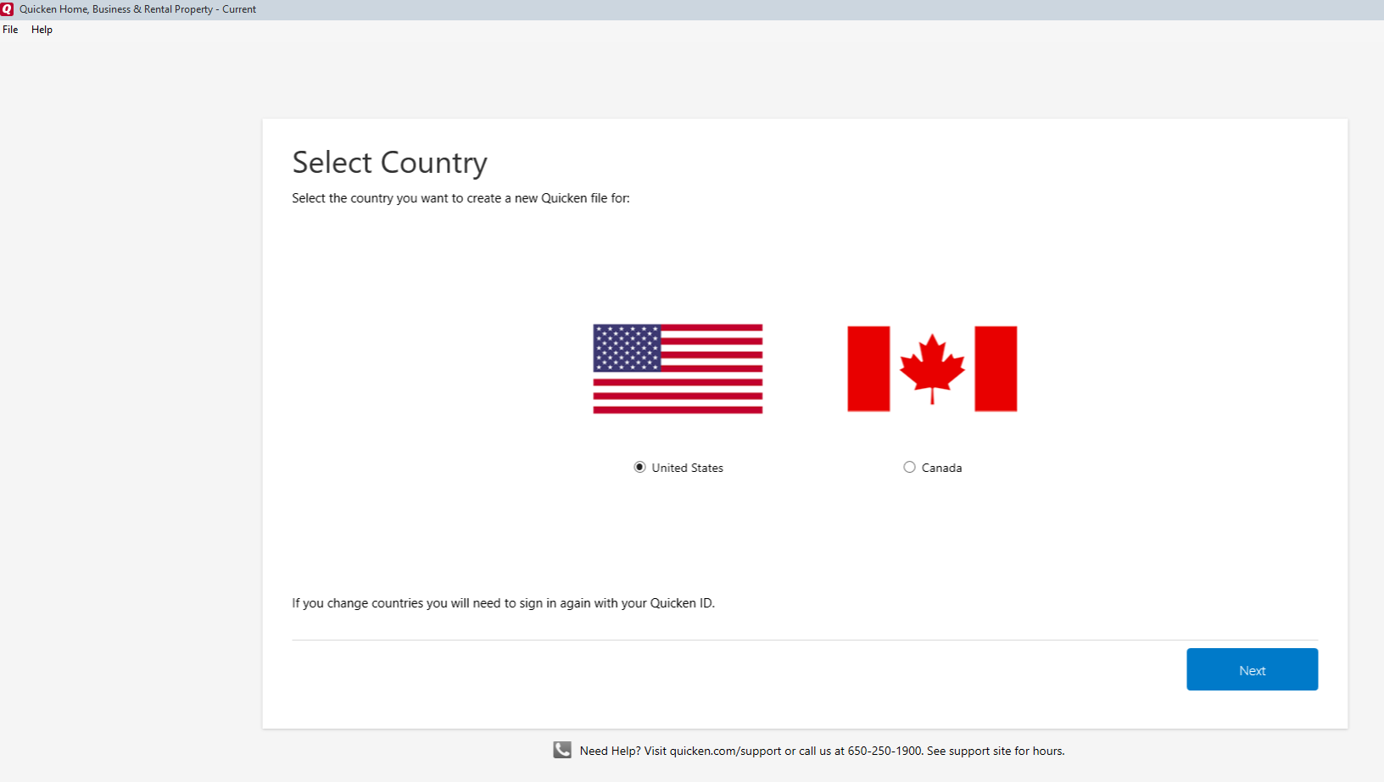Click 'Select the country you want' instruction text
Screen dimensions: 1384x782
(460, 198)
